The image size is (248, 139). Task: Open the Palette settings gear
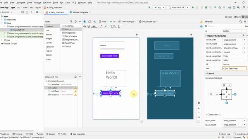pos(76,22)
